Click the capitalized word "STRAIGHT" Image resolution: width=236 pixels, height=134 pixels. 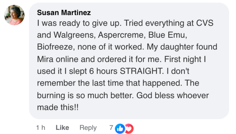(x=142, y=71)
